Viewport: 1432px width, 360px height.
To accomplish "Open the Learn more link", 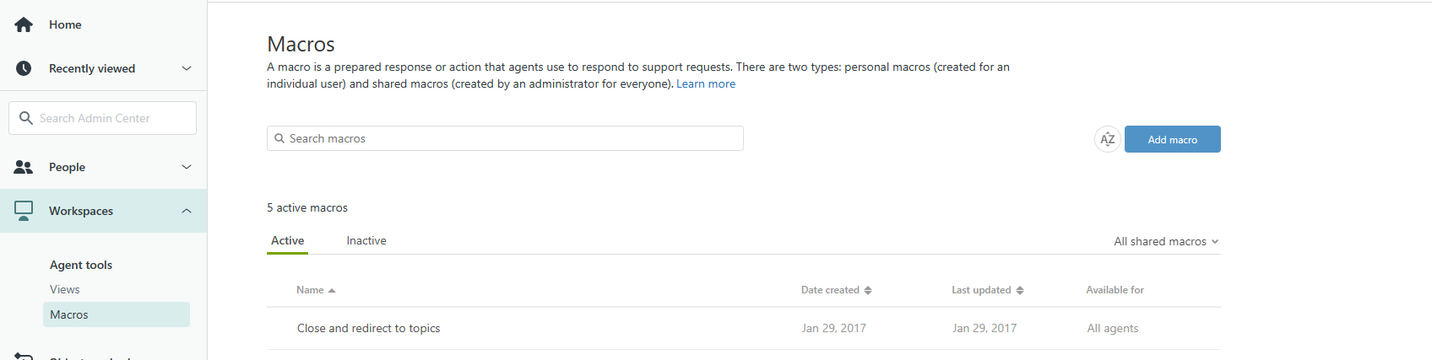I will point(706,83).
